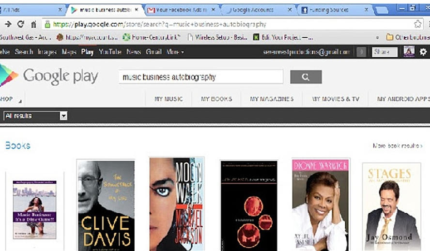Open My Movies & TV
Viewport: 430px width, 251px height.
(x=336, y=99)
